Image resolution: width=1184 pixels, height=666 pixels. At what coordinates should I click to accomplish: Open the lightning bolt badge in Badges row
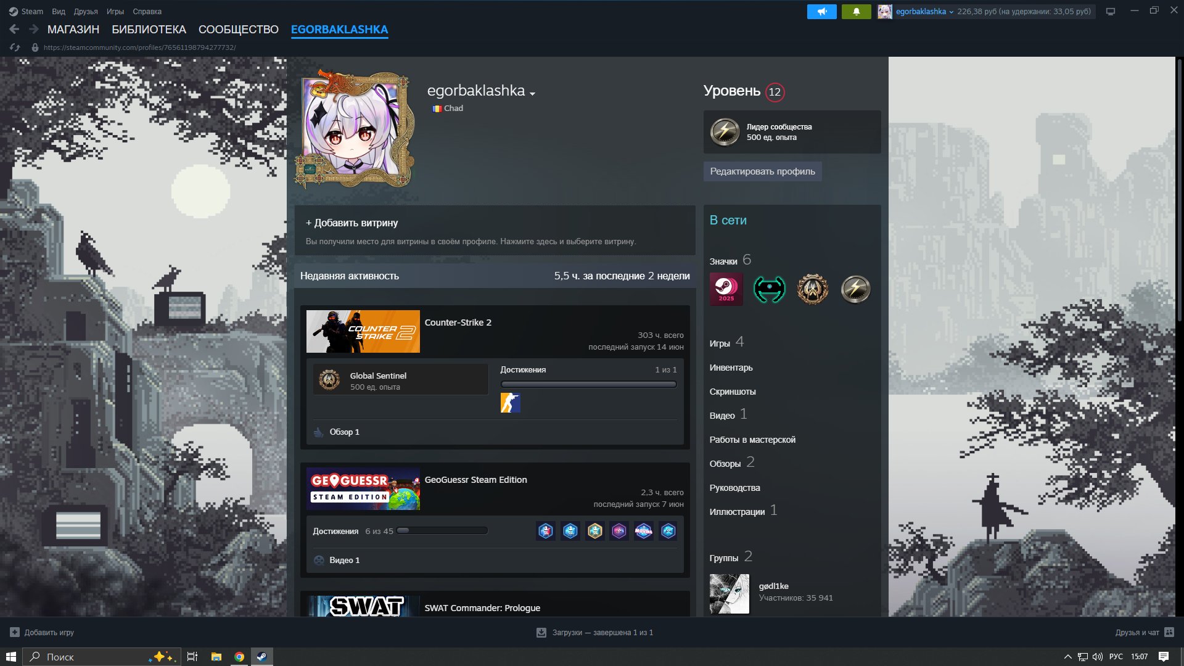pyautogui.click(x=855, y=289)
